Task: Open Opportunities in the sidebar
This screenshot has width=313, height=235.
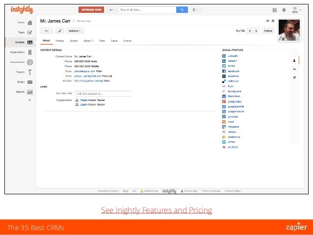Action: coord(22,62)
